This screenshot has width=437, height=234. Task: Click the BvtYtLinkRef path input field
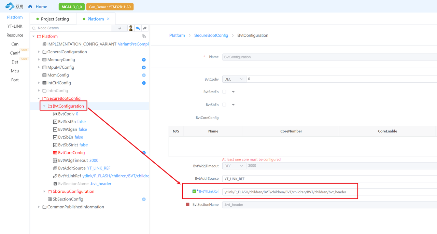[330, 192]
